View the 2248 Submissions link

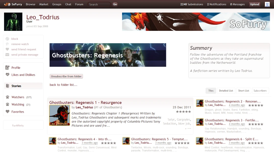[x=192, y=4]
